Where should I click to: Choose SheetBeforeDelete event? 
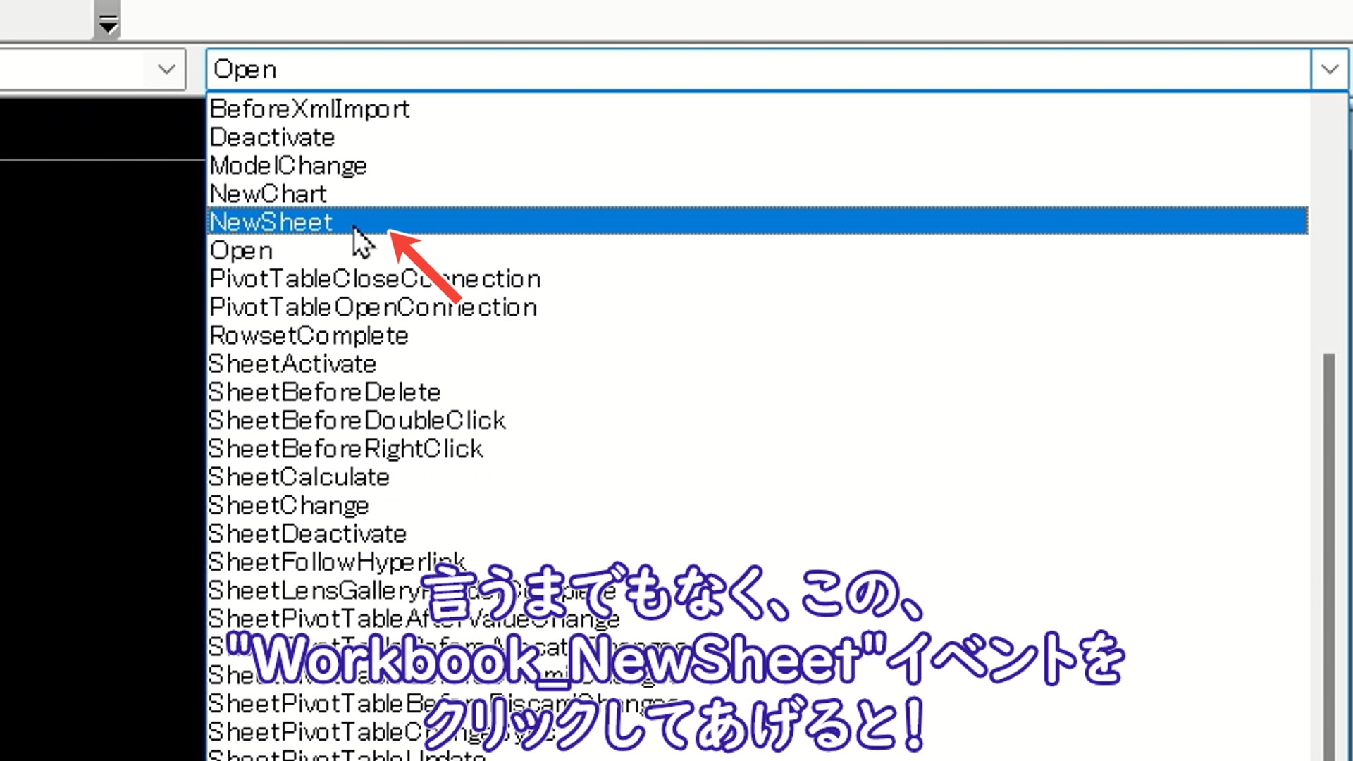(x=324, y=392)
